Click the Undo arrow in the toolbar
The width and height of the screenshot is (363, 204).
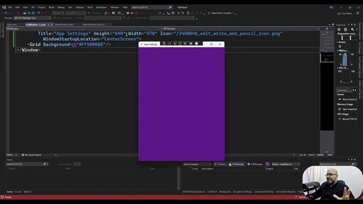[39, 13]
